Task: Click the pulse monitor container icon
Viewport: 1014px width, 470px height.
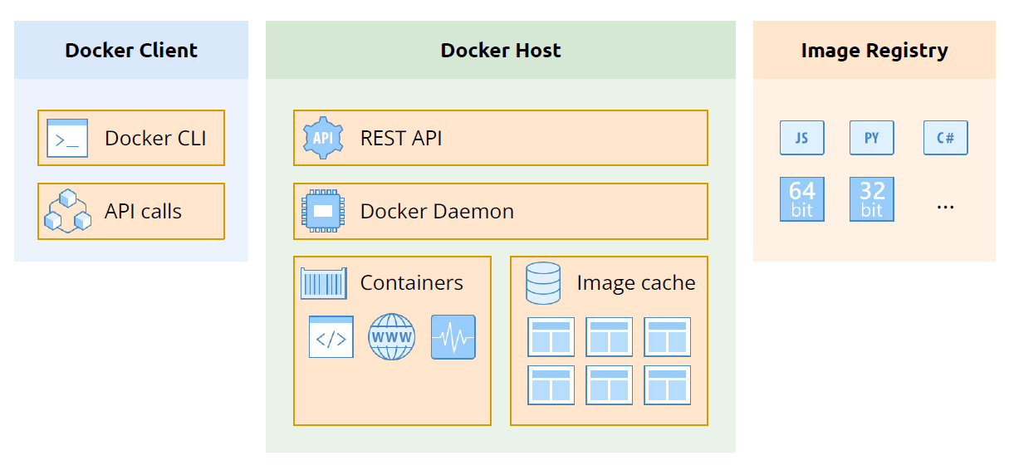Action: 453,337
